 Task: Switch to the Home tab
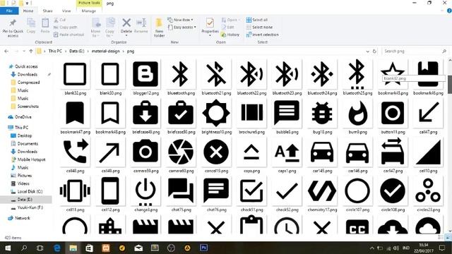click(28, 11)
